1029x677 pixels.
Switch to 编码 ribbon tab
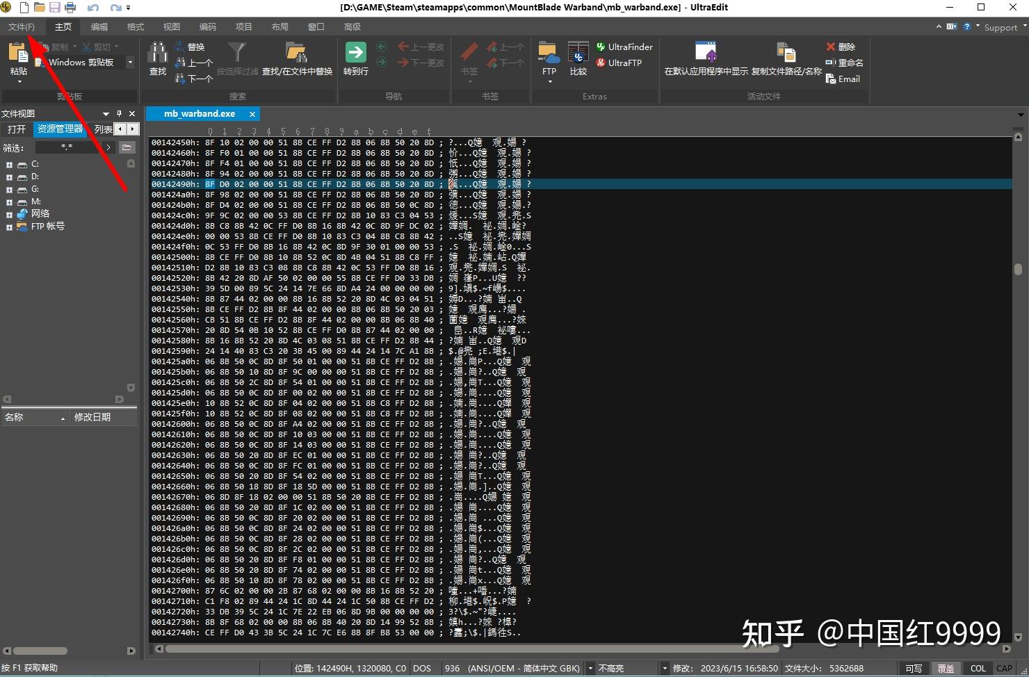pos(208,26)
